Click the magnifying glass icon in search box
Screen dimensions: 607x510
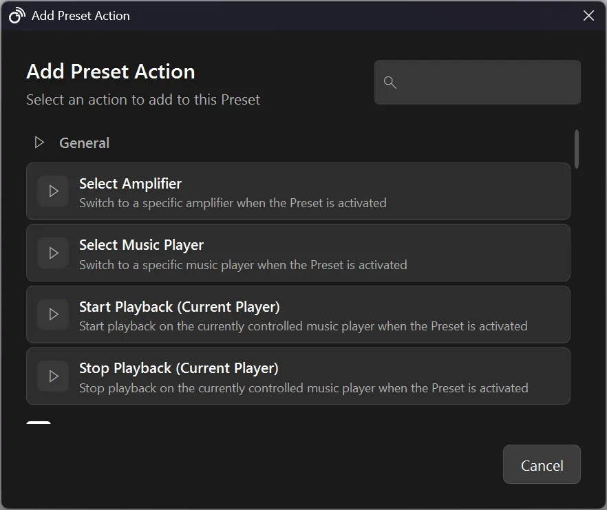pos(390,83)
